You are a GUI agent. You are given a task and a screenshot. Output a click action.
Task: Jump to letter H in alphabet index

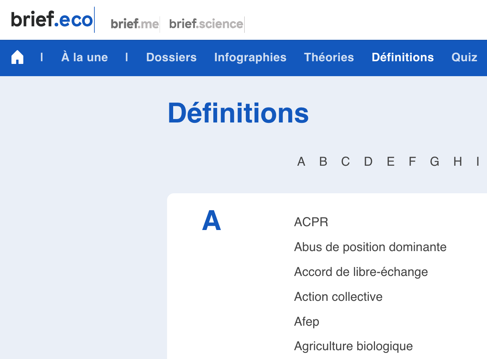458,162
